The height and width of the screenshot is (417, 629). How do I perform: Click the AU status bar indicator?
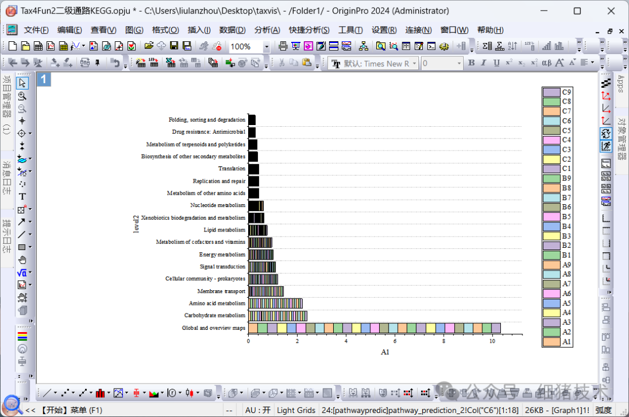[257, 410]
